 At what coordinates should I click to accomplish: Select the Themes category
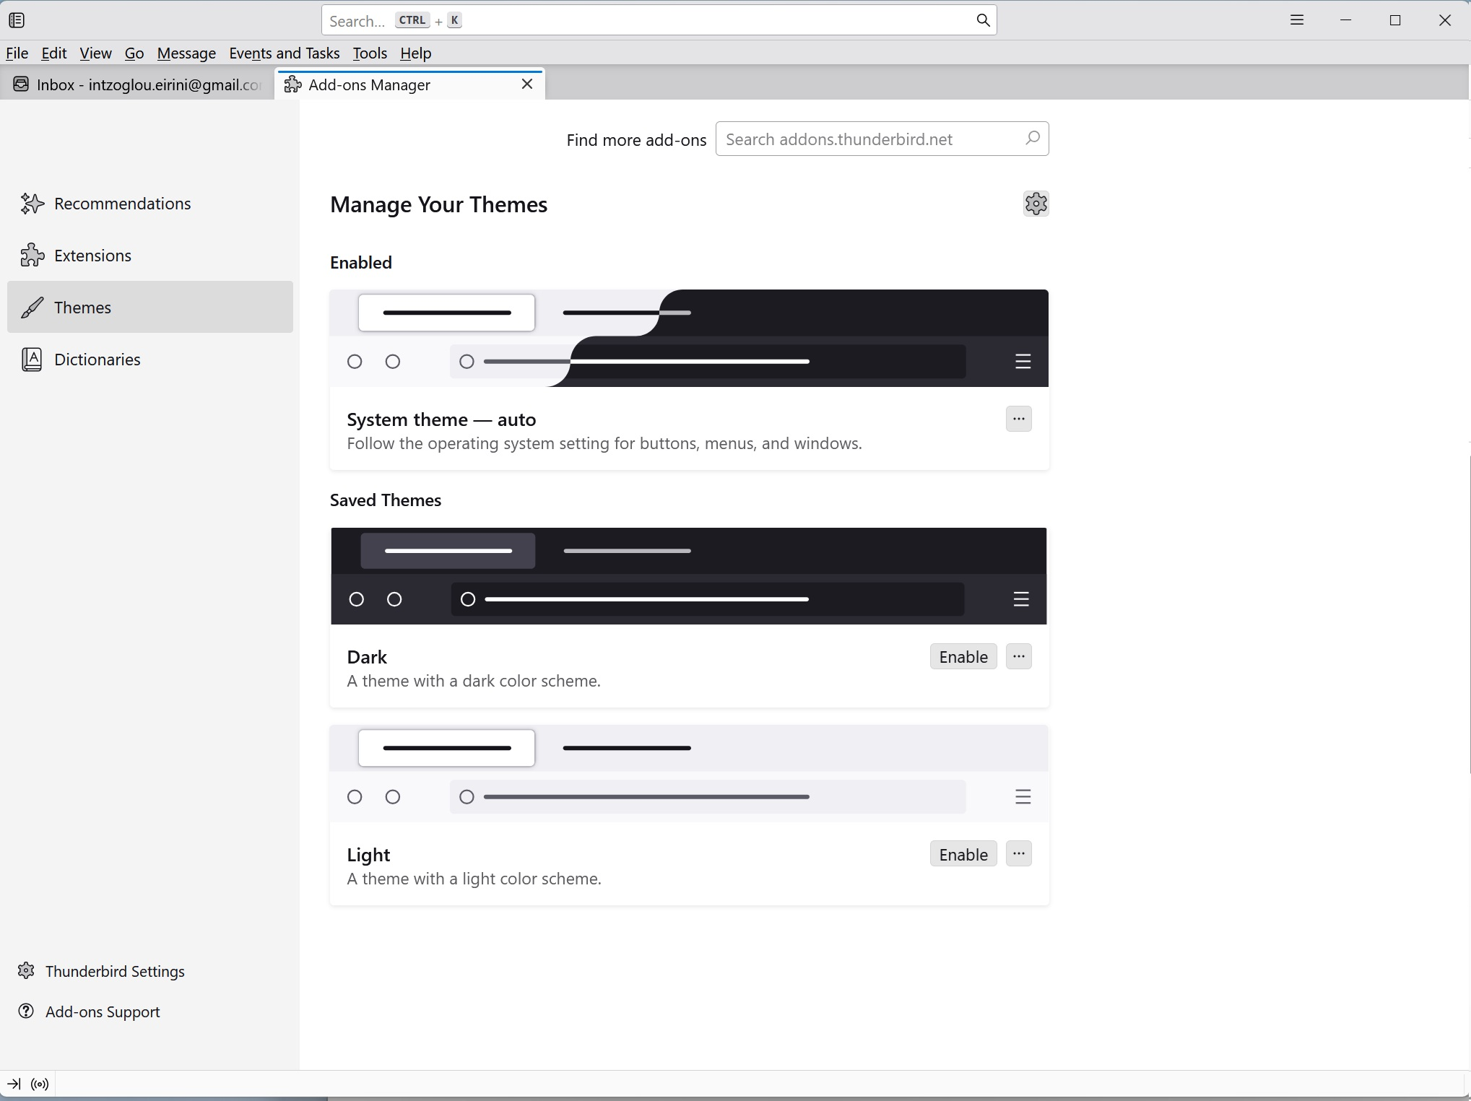[x=150, y=308]
